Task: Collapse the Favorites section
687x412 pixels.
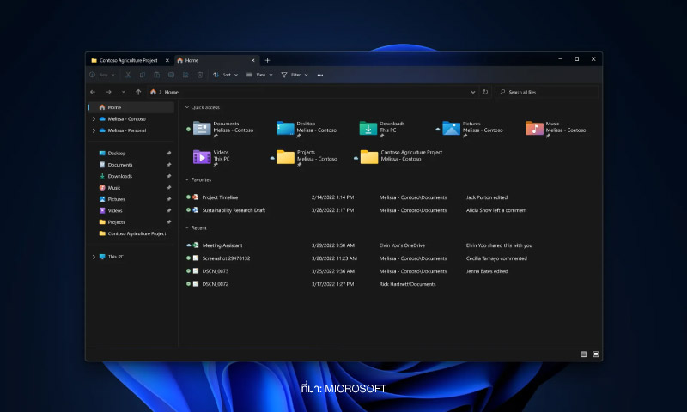Action: [x=187, y=179]
